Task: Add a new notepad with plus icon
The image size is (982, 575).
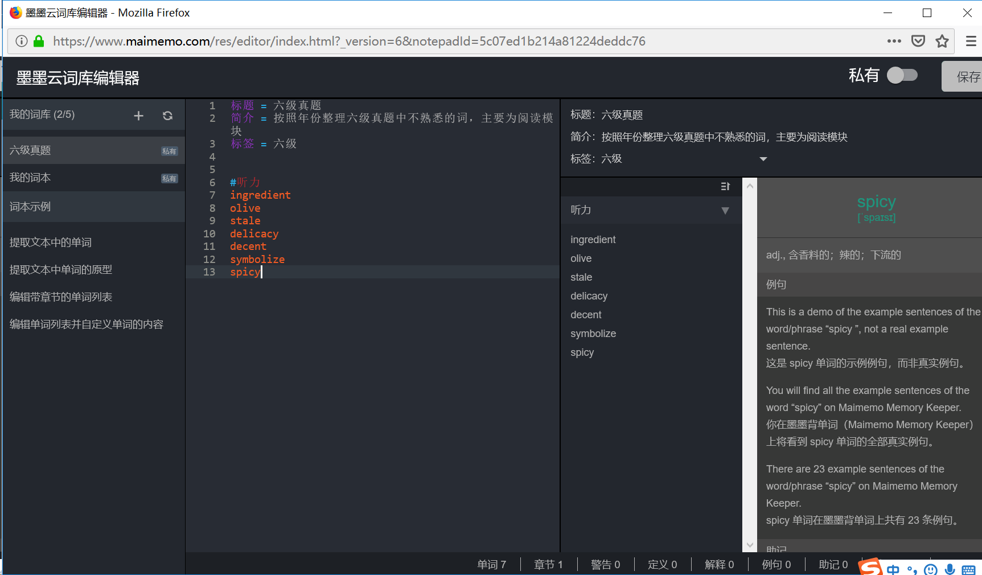Action: coord(138,116)
